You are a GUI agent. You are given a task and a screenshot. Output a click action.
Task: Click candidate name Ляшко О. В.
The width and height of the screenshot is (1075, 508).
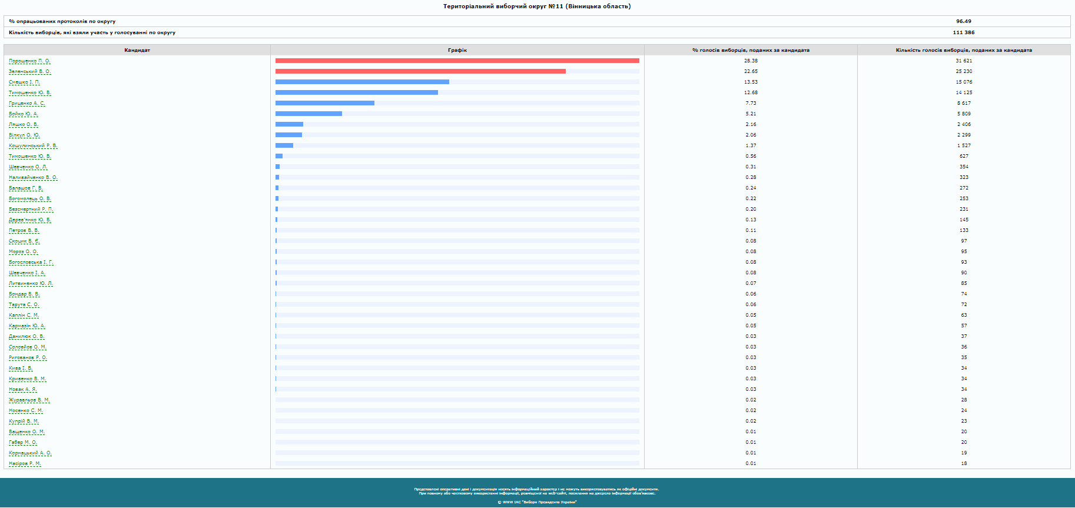[x=23, y=125]
